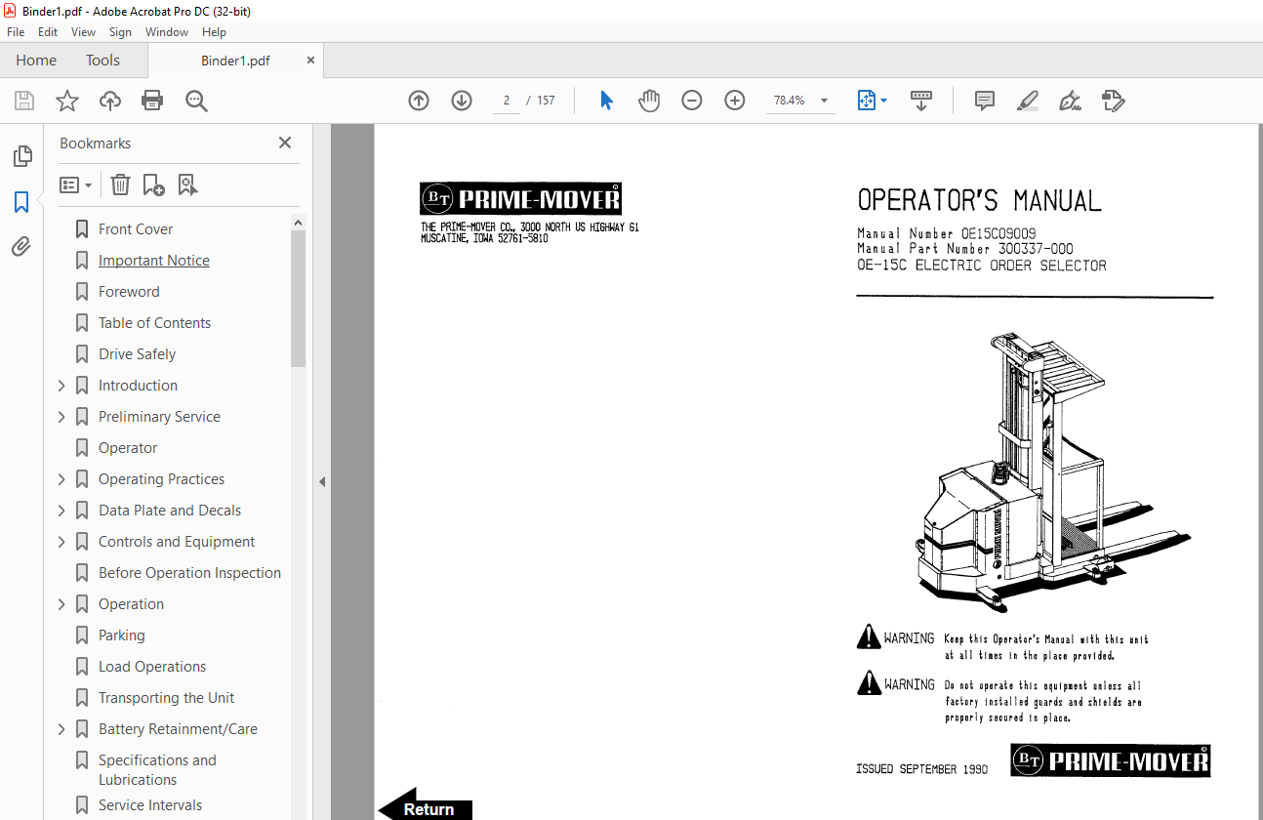The height and width of the screenshot is (820, 1263).
Task: Activate the Hand pan tool
Action: point(649,101)
